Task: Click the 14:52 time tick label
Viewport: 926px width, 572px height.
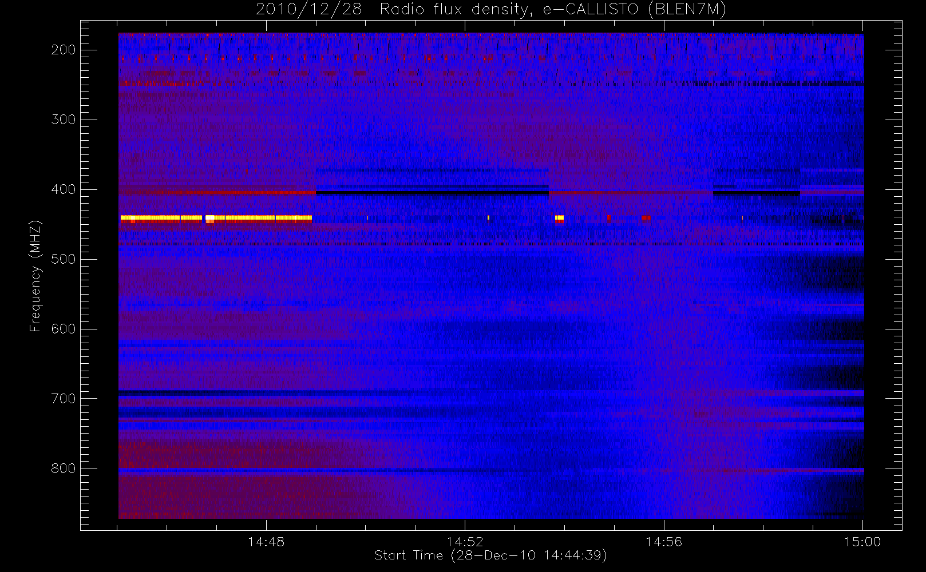Action: tap(465, 542)
